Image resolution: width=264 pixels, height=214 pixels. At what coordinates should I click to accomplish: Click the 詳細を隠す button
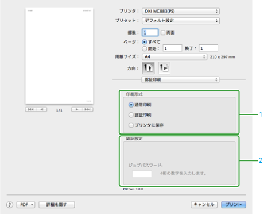(57, 205)
